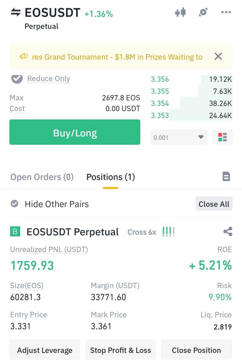Dismiss the Grand Tournament announcement banner
242x361 pixels.
pyautogui.click(x=218, y=56)
